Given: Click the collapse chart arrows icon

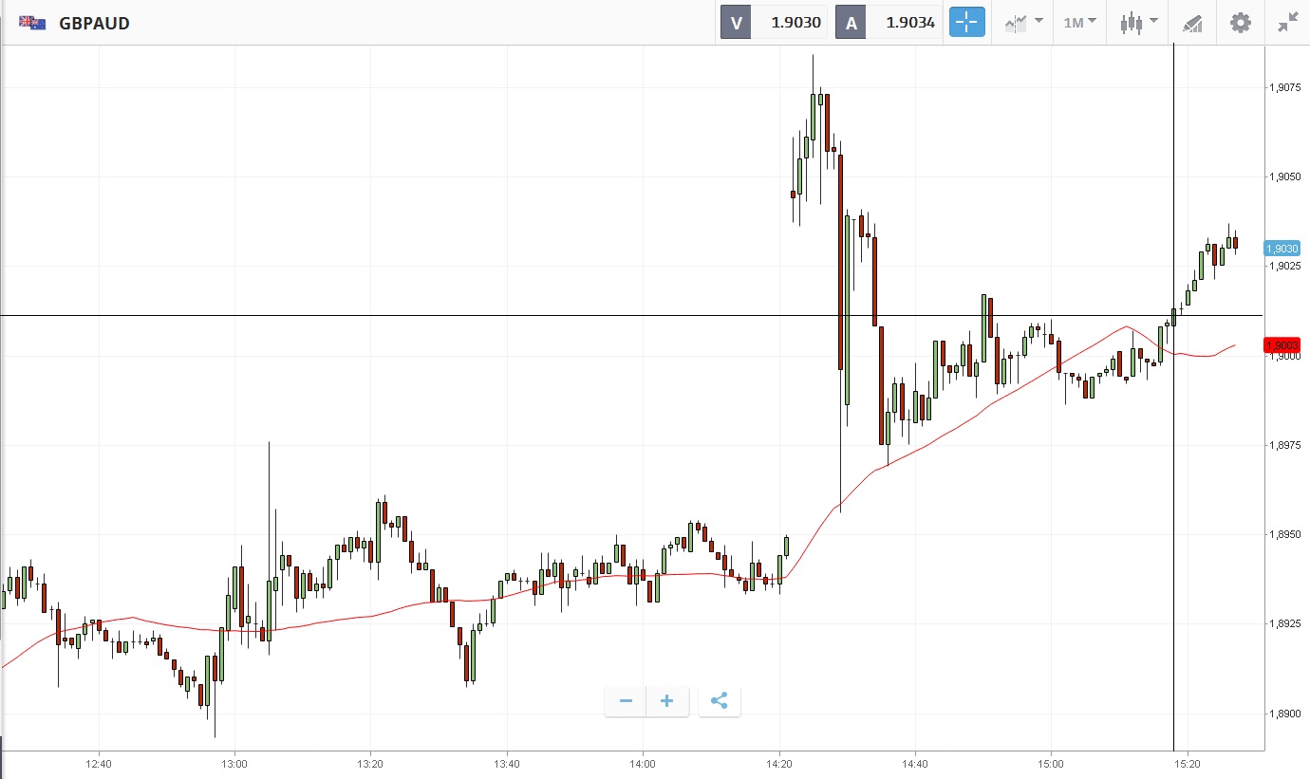Looking at the screenshot, I should tap(1287, 22).
